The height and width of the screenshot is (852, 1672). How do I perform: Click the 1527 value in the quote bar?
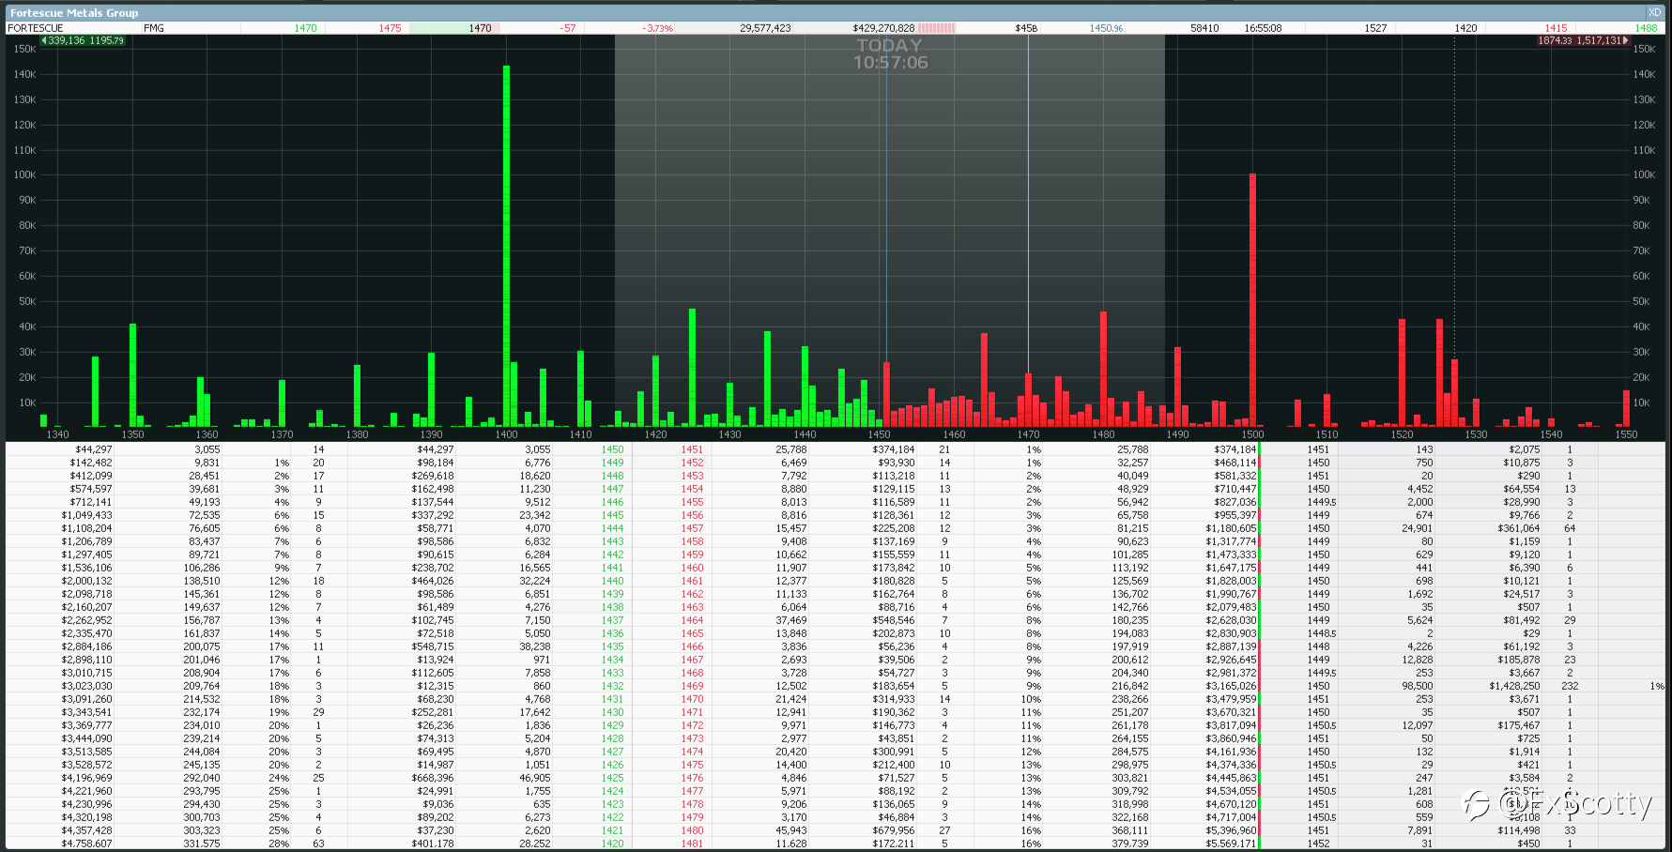coord(1375,28)
